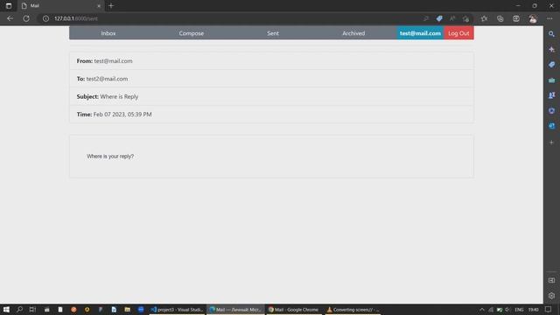Open the Edge settings and more menu
The width and height of the screenshot is (560, 315).
tap(549, 18)
